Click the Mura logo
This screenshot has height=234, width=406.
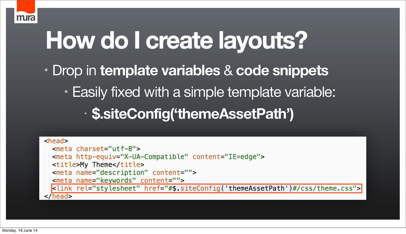(x=26, y=11)
